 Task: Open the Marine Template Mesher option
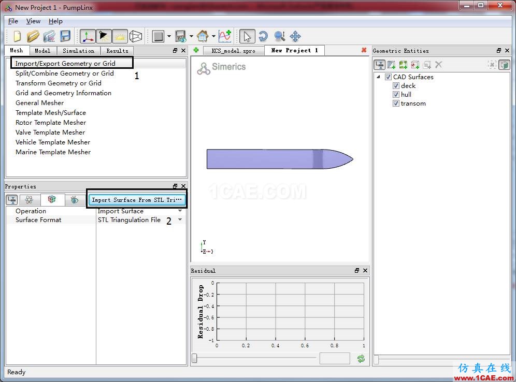[53, 152]
